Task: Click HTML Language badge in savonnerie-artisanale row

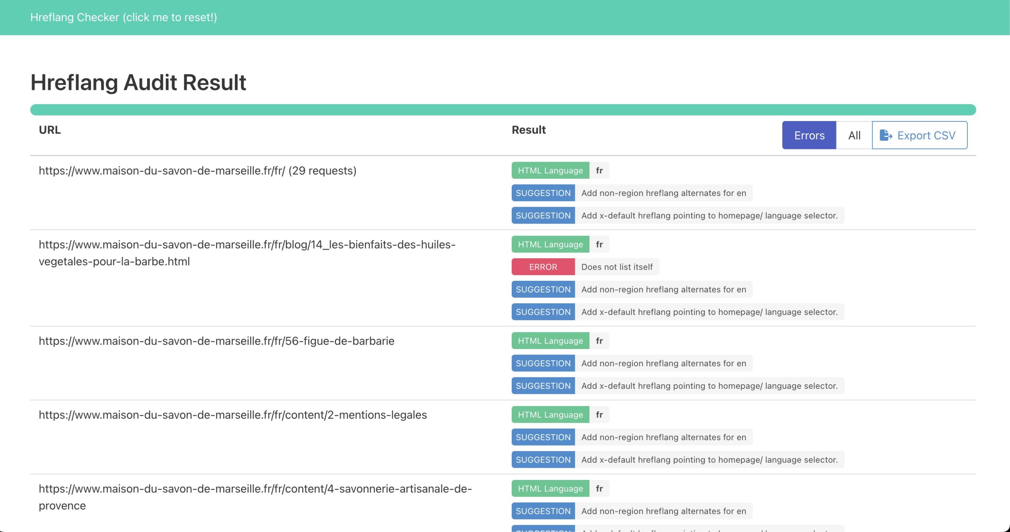Action: (550, 489)
